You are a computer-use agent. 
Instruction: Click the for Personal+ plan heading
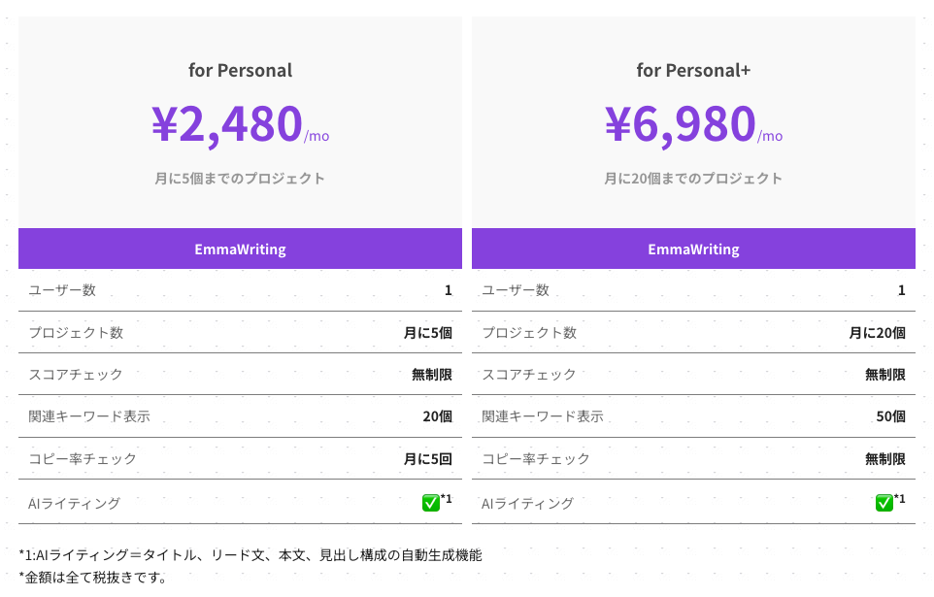tap(693, 70)
